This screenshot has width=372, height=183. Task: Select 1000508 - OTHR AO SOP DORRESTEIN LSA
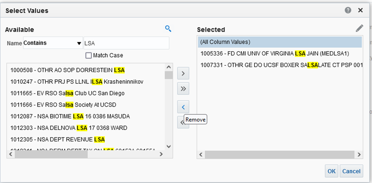tap(68, 70)
